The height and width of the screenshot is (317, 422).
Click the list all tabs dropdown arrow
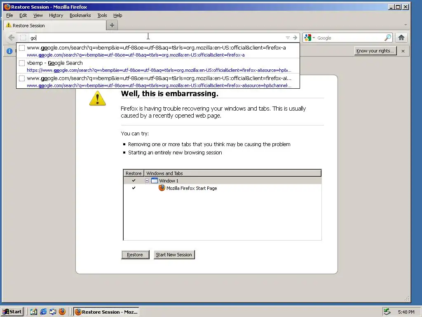pyautogui.click(x=406, y=25)
